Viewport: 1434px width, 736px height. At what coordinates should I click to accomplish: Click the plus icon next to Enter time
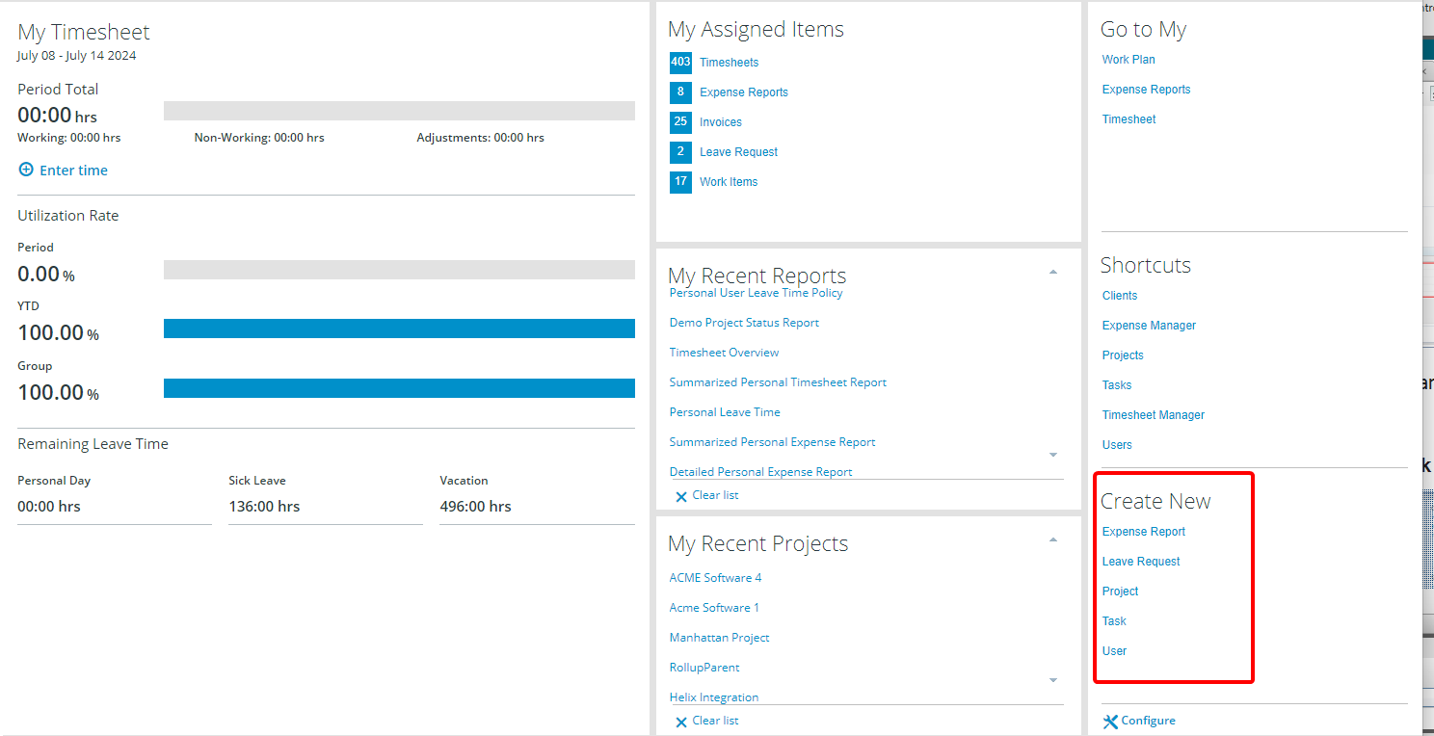pos(25,170)
